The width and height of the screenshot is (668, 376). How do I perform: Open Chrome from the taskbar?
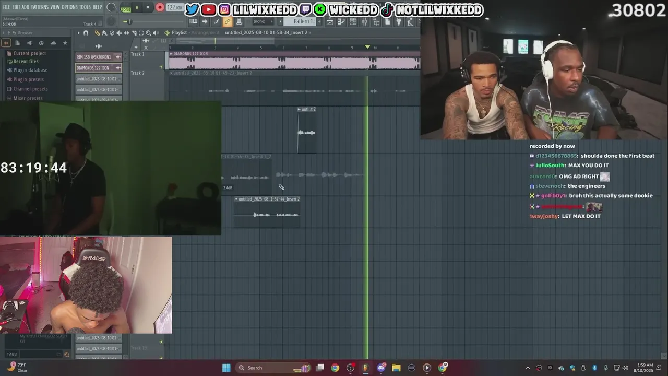click(335, 368)
